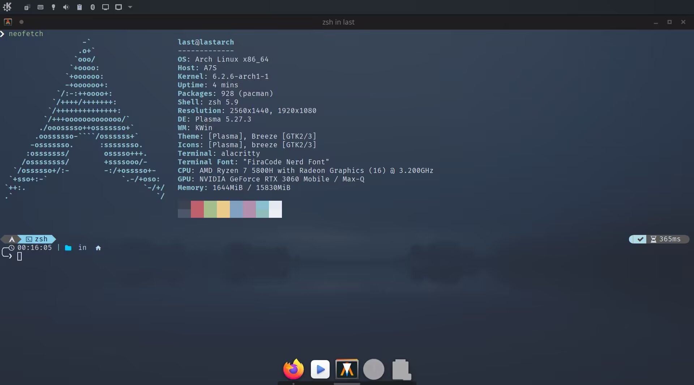Click the 'Resolution: 2560x1440, 1920x1080' line
Screen dimensions: 694x385
[247, 111]
